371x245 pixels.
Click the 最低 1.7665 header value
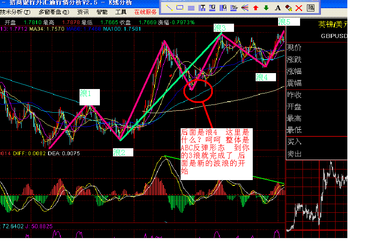99,22
